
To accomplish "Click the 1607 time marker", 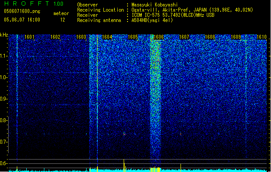I will (184, 37).
